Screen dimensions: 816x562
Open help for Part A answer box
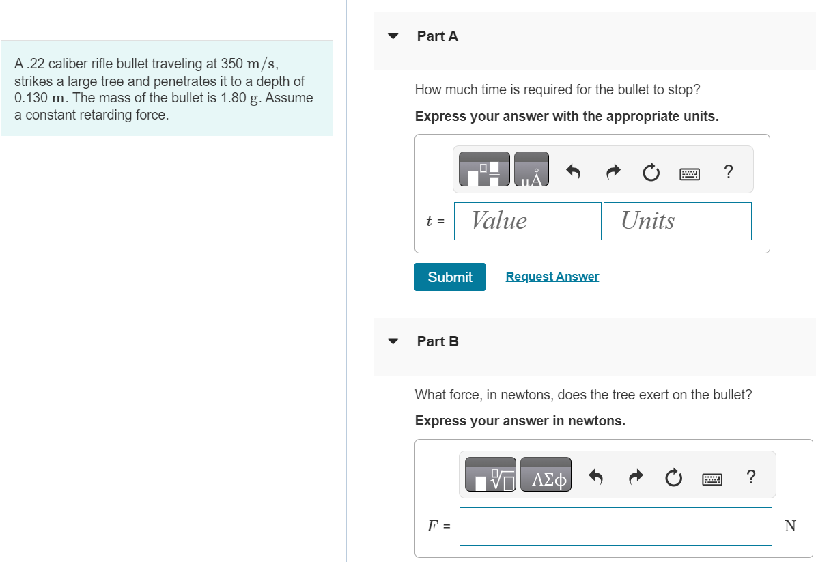pyautogui.click(x=729, y=171)
